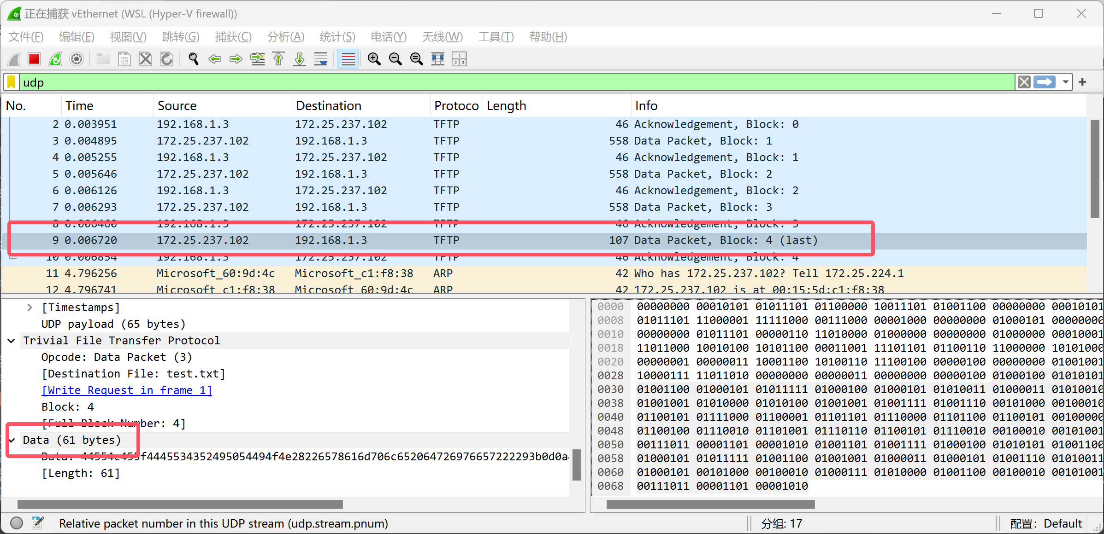Screen dimensions: 1104x534
Task: Save this capture file icon
Action: point(124,59)
